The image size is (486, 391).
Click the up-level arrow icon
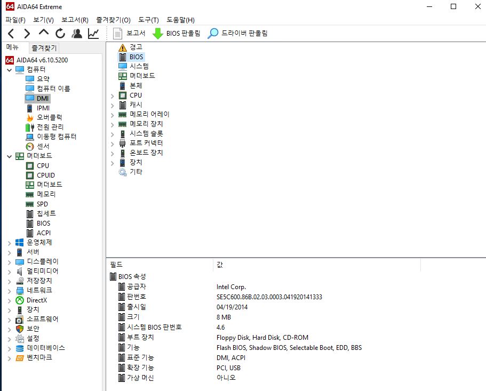coord(44,32)
